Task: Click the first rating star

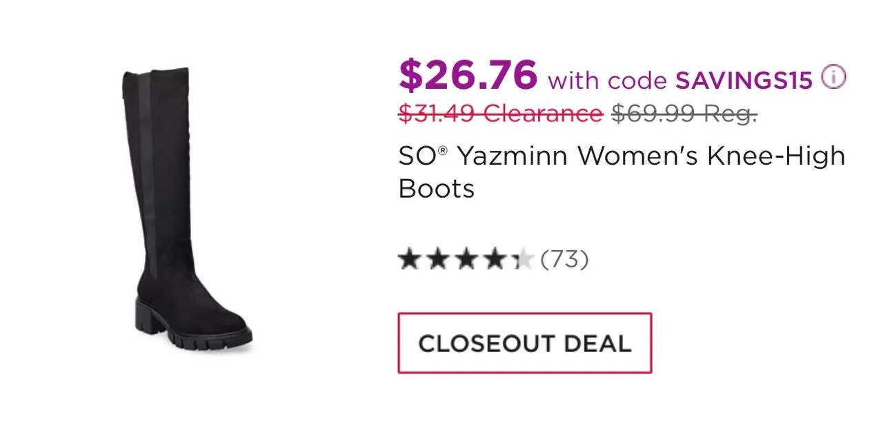Action: pos(409,260)
